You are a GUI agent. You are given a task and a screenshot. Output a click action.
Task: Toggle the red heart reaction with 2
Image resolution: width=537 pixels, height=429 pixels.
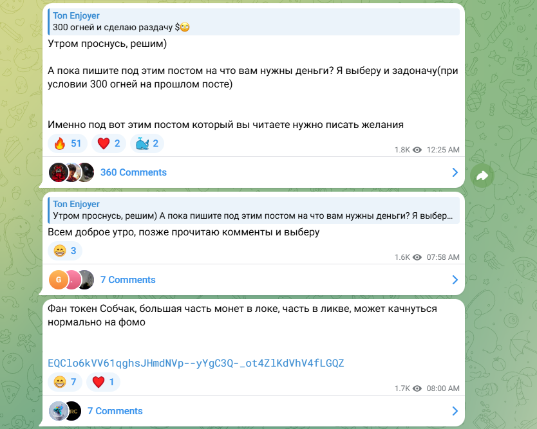pos(109,143)
